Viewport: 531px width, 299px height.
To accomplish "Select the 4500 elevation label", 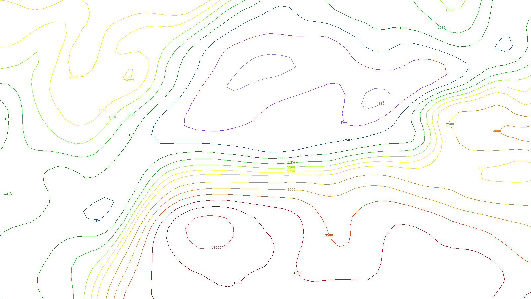I will pyautogui.click(x=238, y=283).
